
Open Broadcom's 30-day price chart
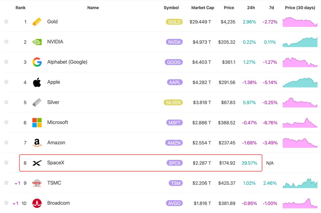pyautogui.click(x=300, y=203)
